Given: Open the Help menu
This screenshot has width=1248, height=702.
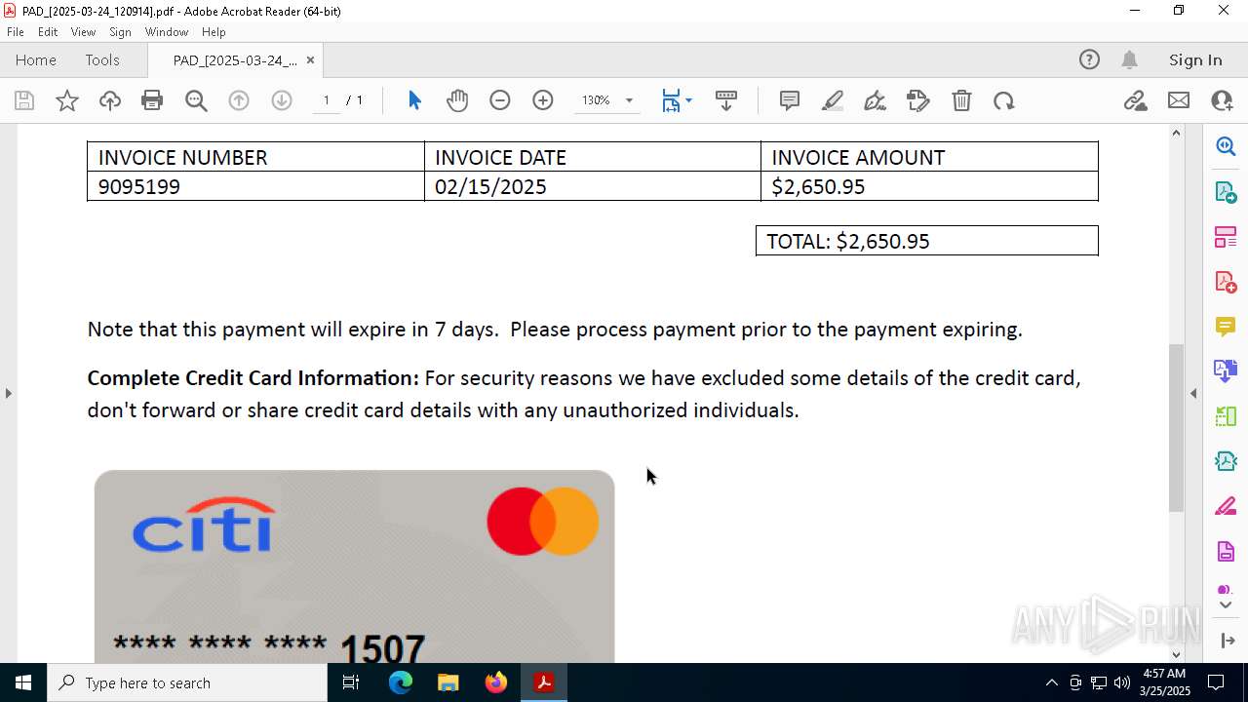Looking at the screenshot, I should pos(214,32).
